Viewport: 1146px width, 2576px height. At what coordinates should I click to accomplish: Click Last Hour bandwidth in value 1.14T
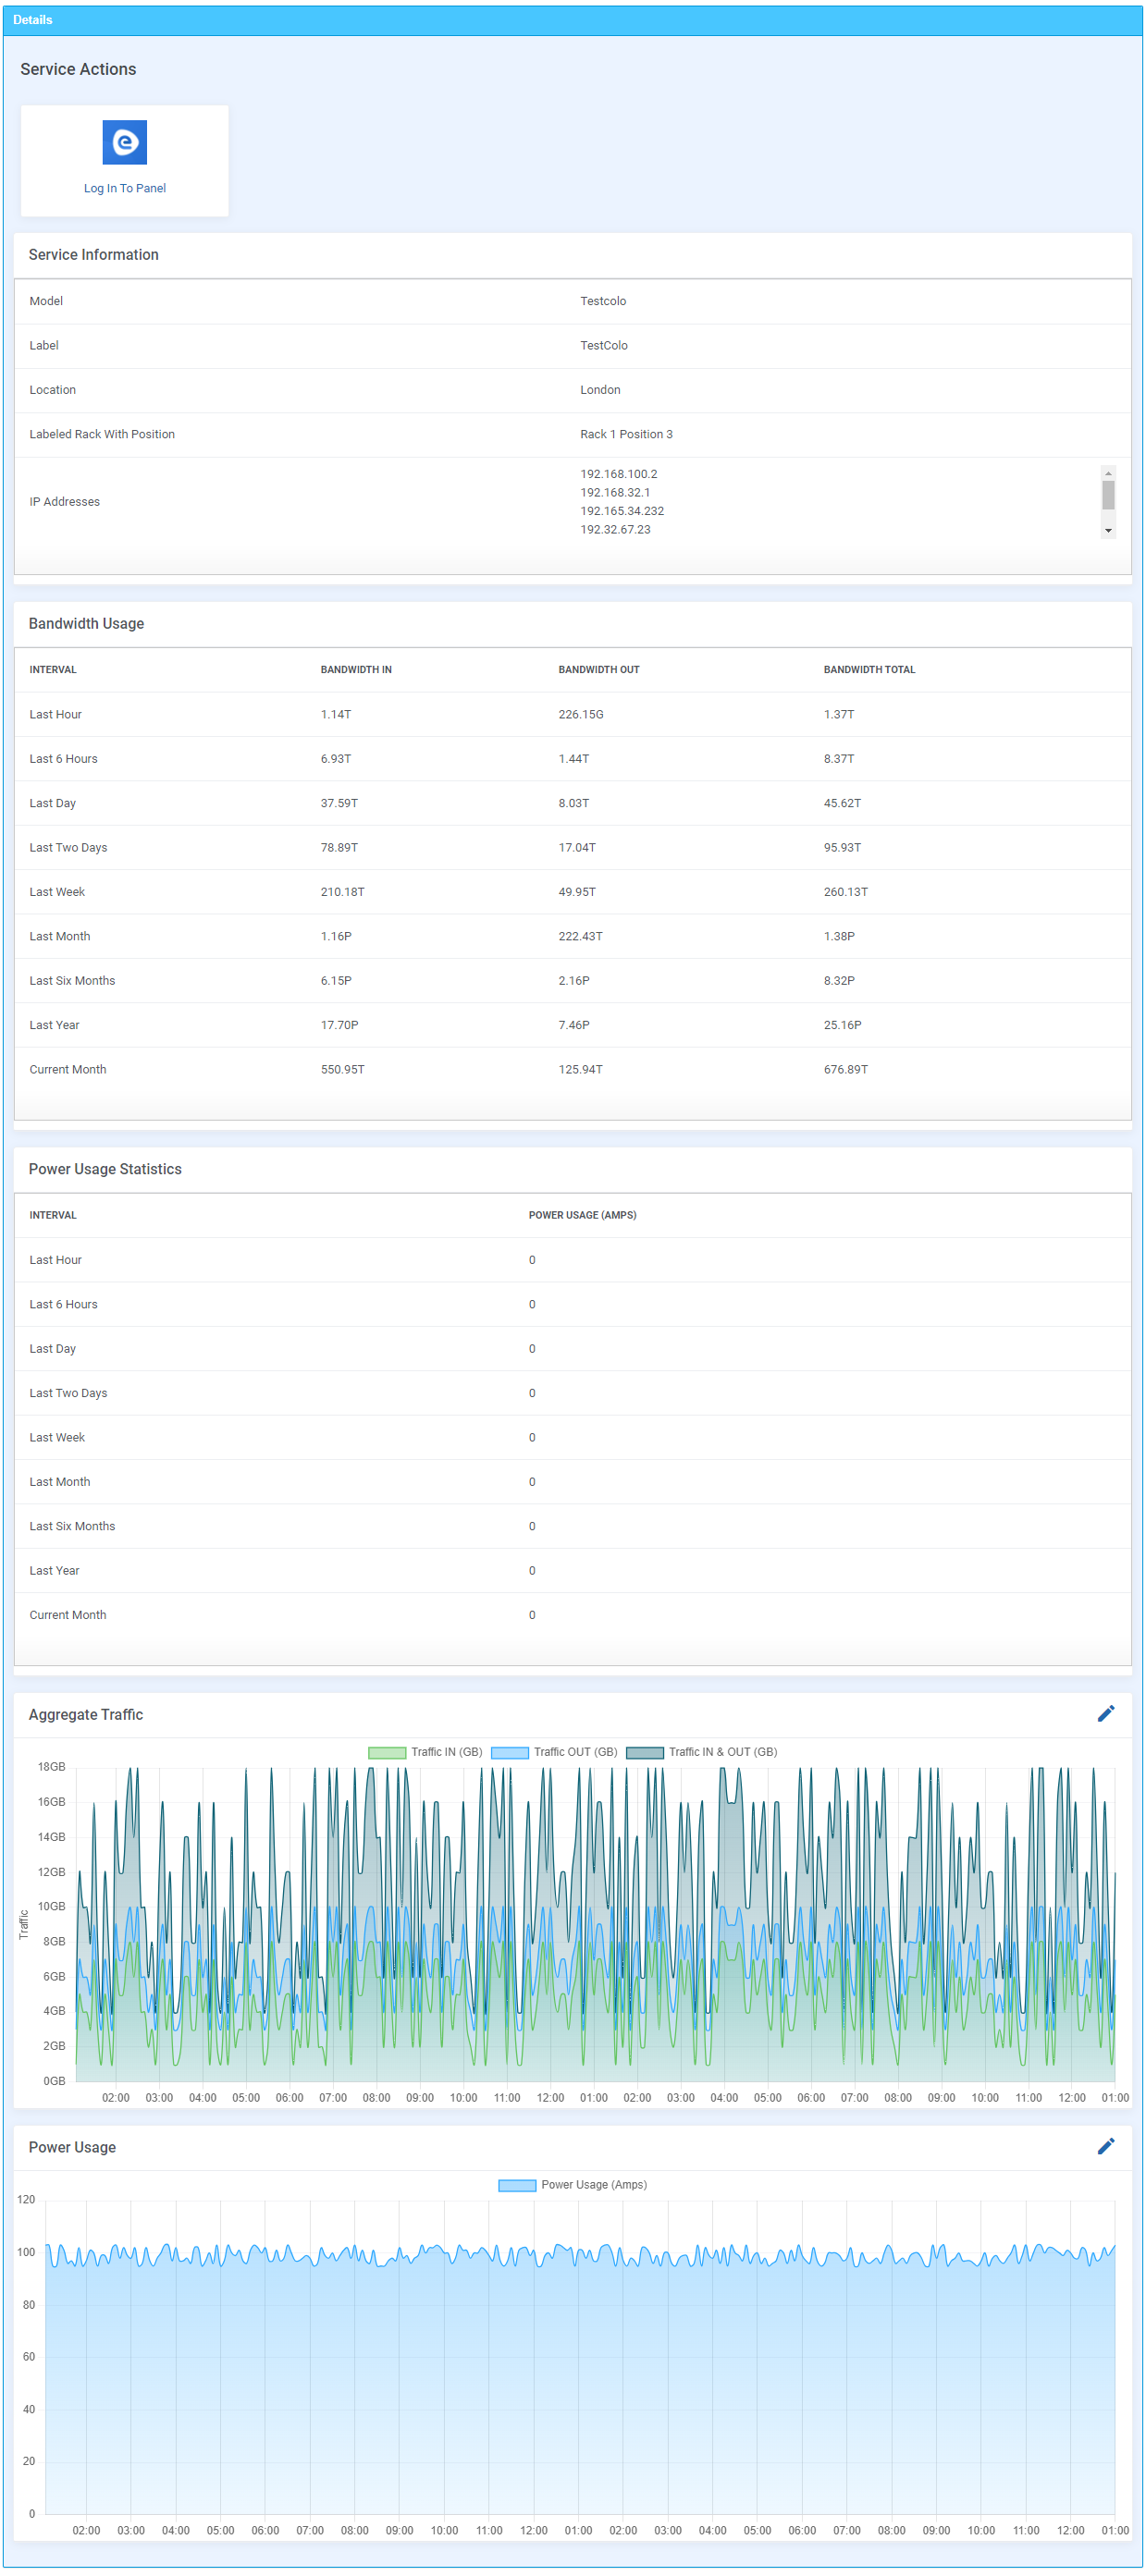[x=335, y=714]
